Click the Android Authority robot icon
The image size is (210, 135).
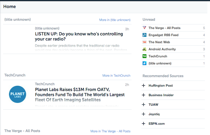(145, 49)
